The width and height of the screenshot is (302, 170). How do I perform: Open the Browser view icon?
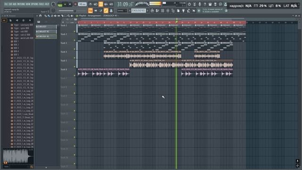pos(173,11)
